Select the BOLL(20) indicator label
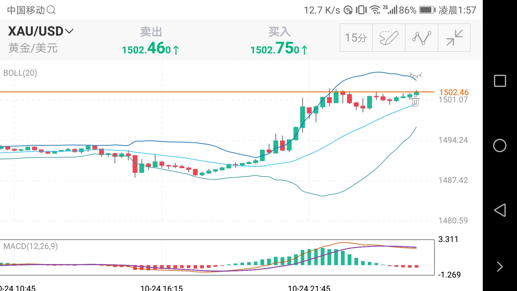517x291 pixels. (x=20, y=73)
